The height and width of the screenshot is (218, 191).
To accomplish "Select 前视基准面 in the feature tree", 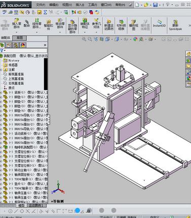I will point(16,74).
